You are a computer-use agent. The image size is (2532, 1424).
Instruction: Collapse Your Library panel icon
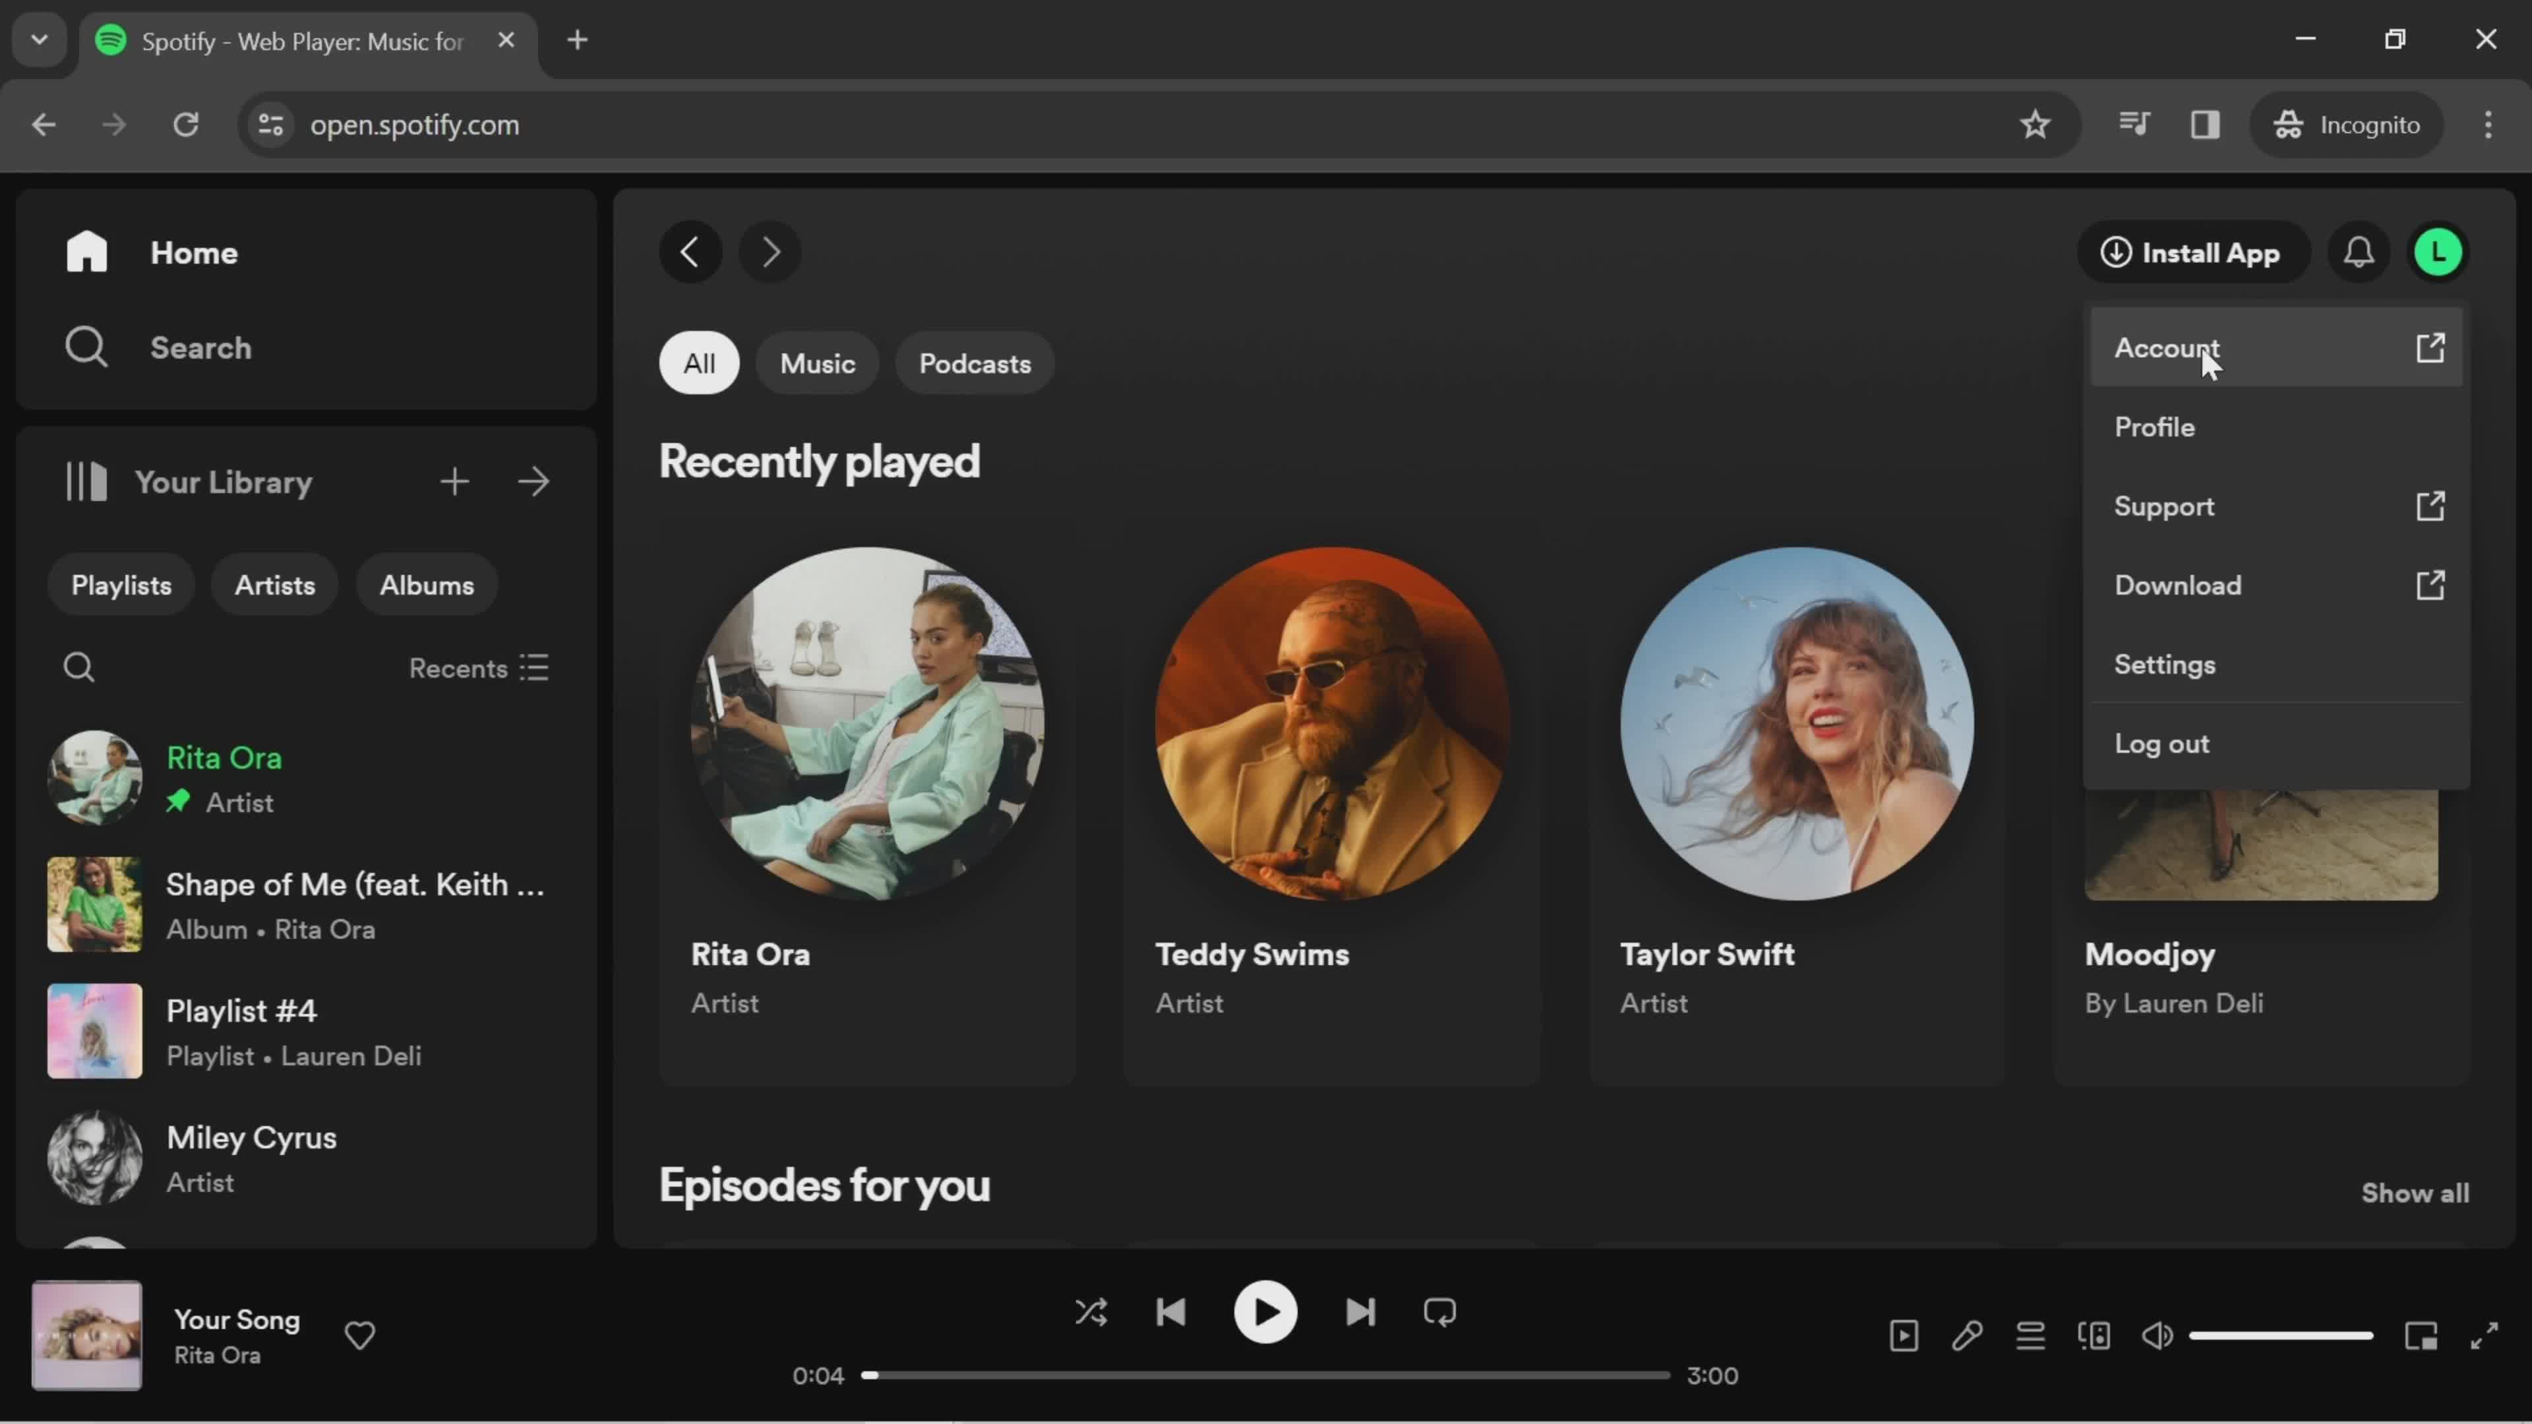tap(86, 481)
